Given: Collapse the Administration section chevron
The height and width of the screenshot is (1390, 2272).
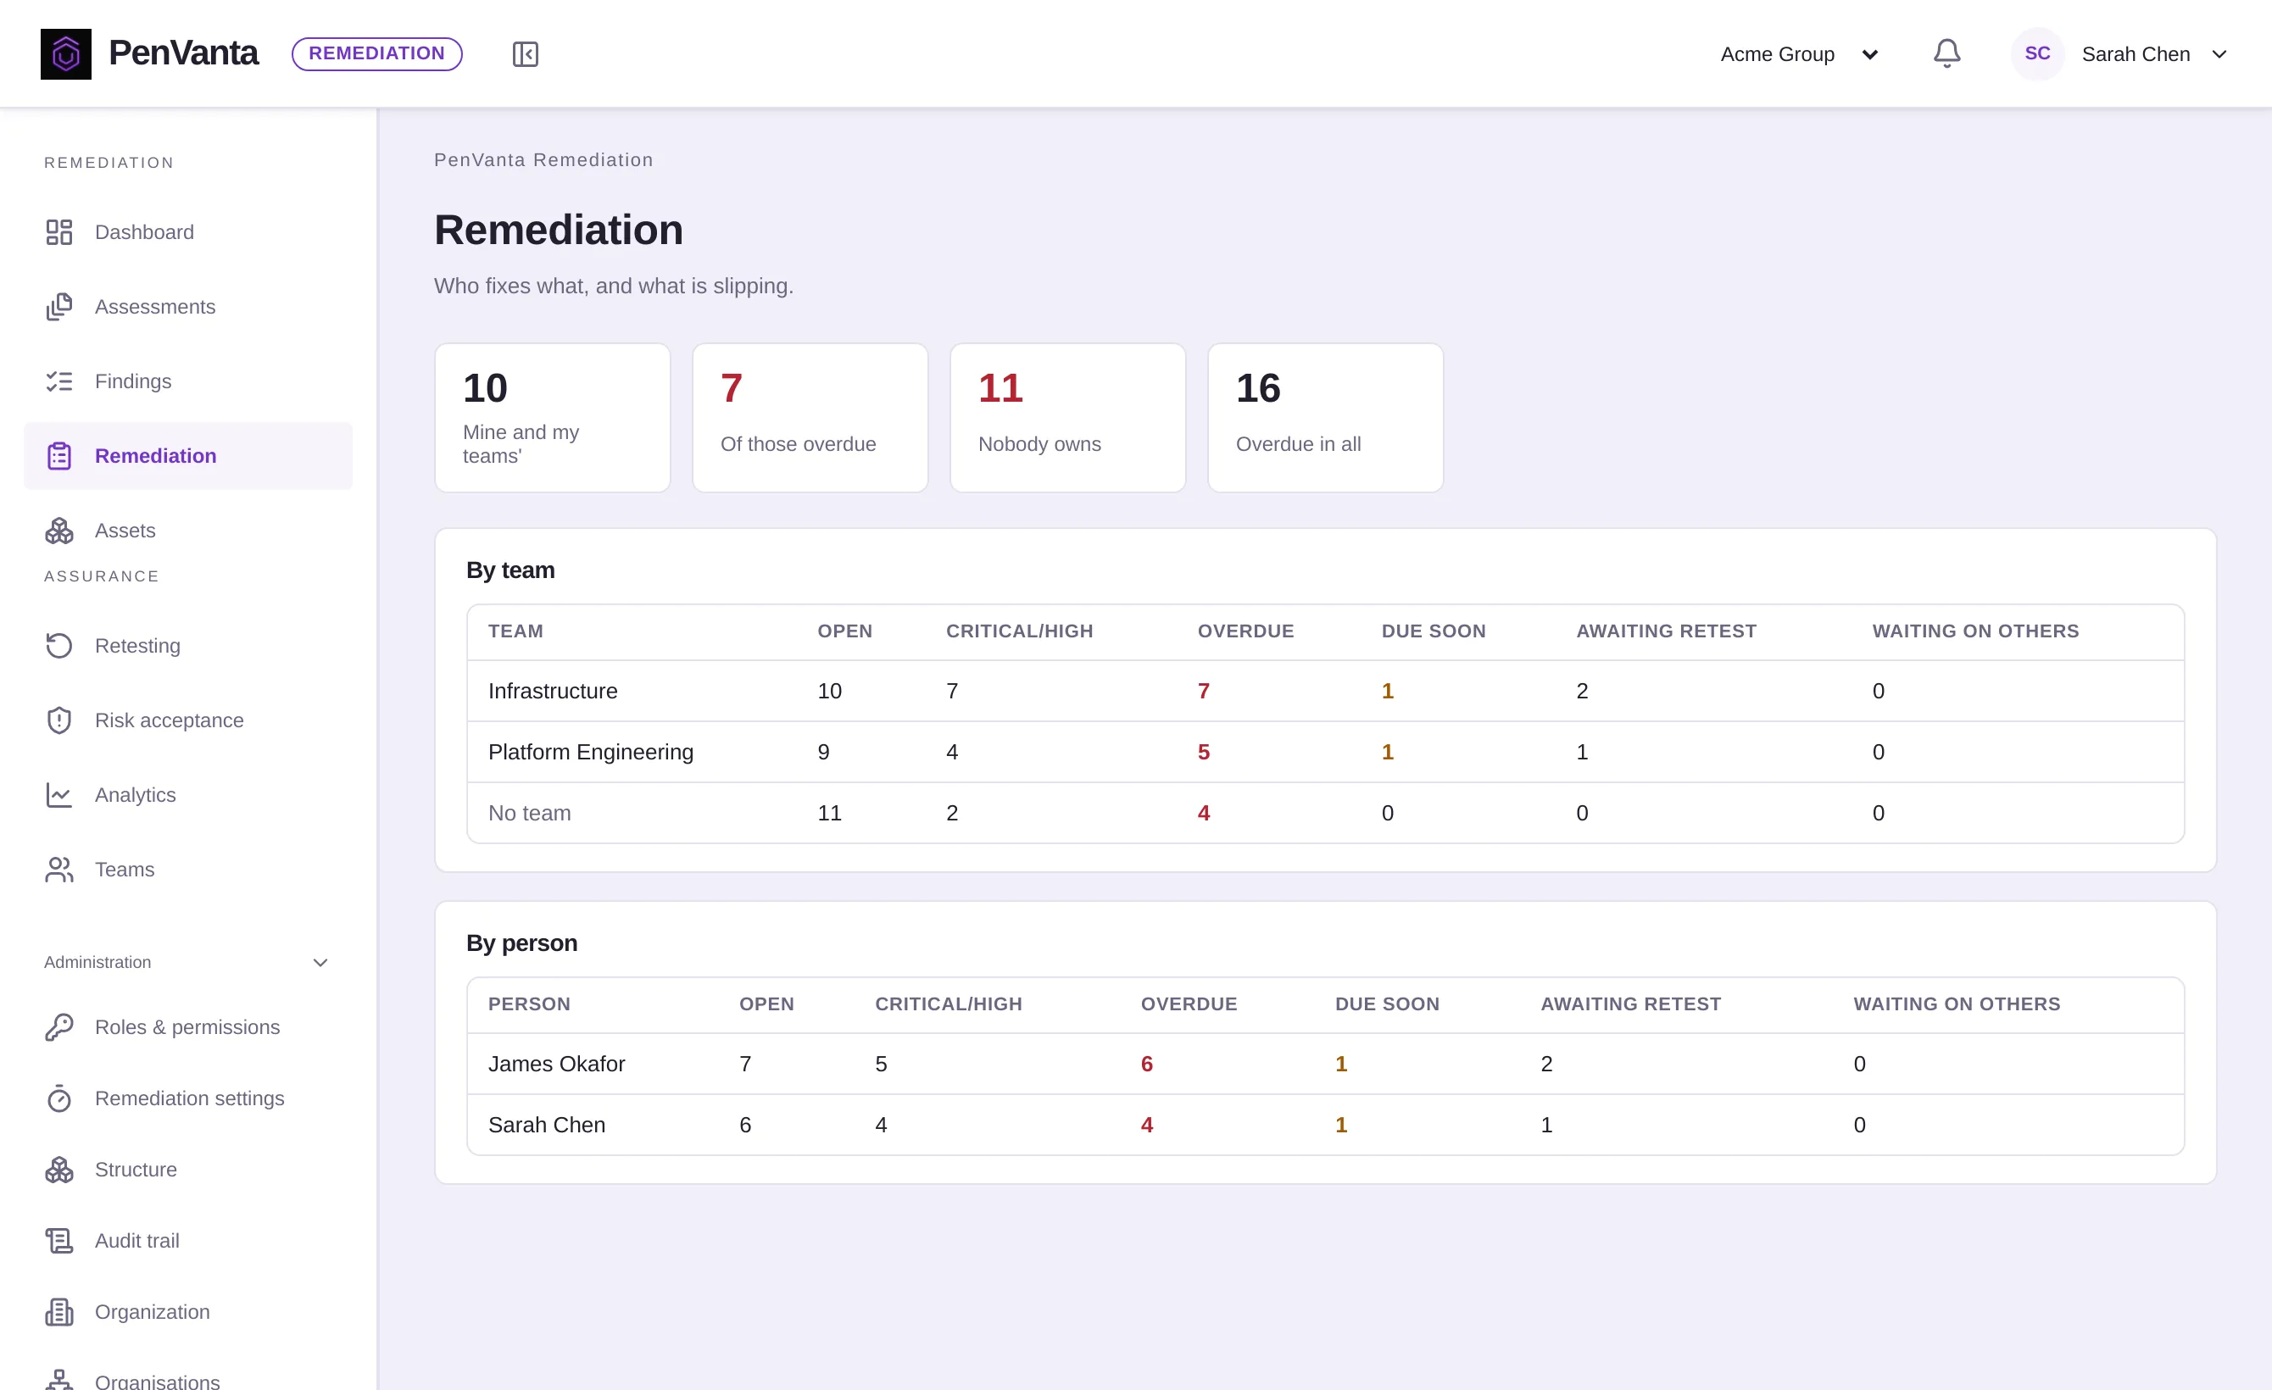Looking at the screenshot, I should click(x=321, y=962).
